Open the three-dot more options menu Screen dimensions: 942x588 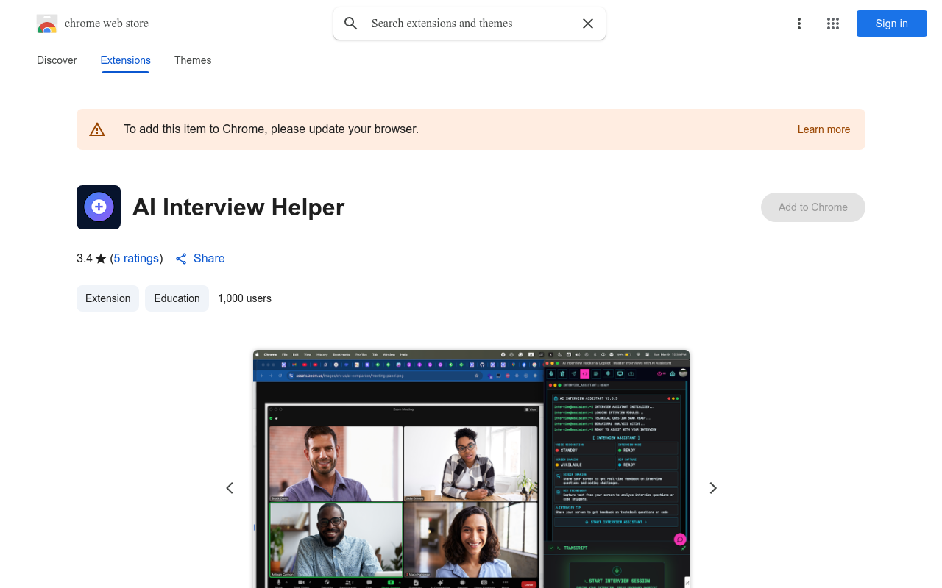click(x=798, y=24)
